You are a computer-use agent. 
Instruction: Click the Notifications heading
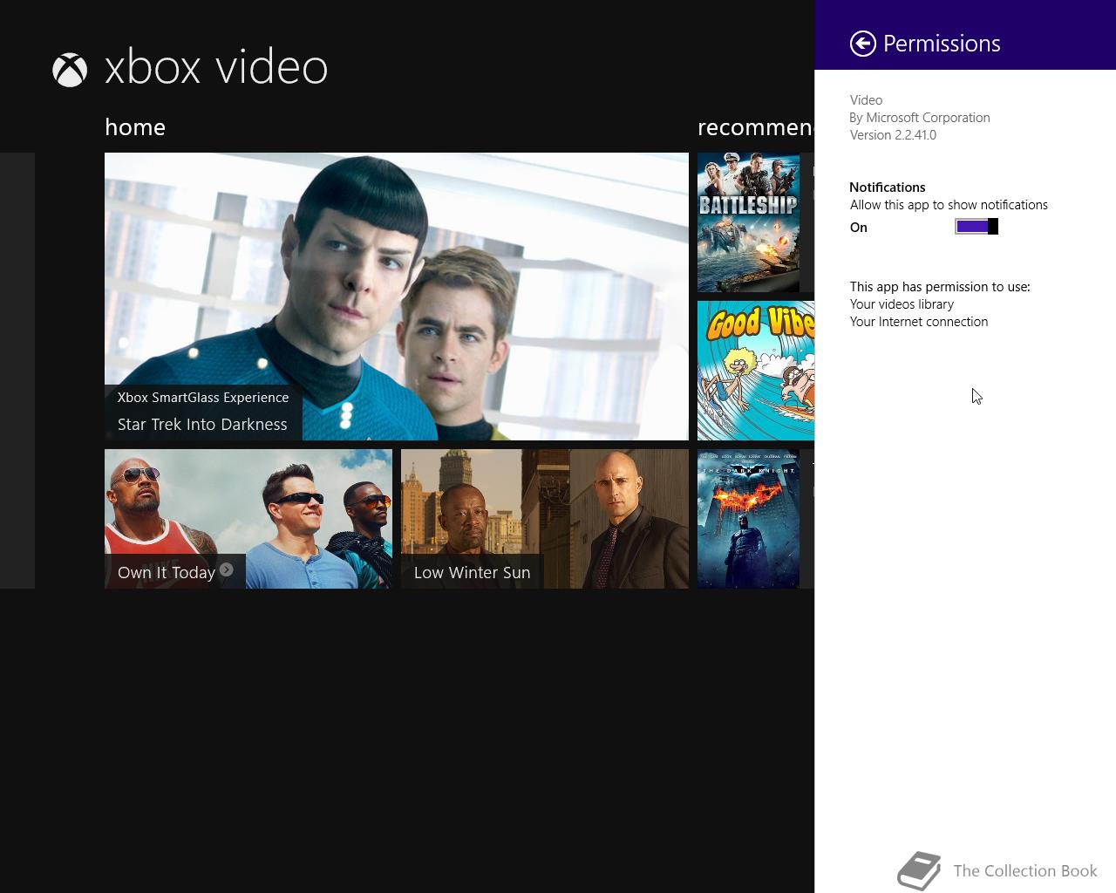tap(888, 187)
